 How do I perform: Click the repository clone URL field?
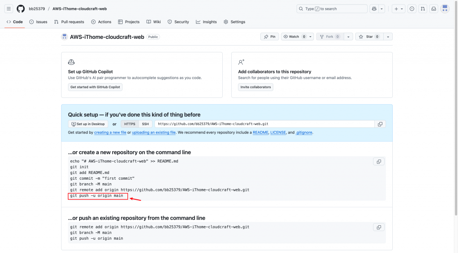(265, 124)
